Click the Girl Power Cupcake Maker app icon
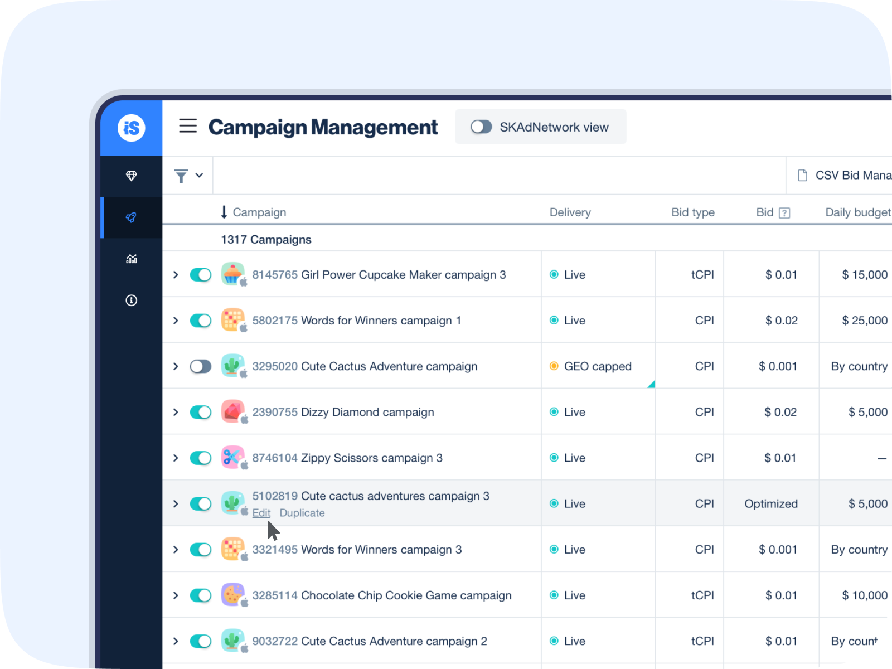The width and height of the screenshot is (892, 669). (232, 274)
